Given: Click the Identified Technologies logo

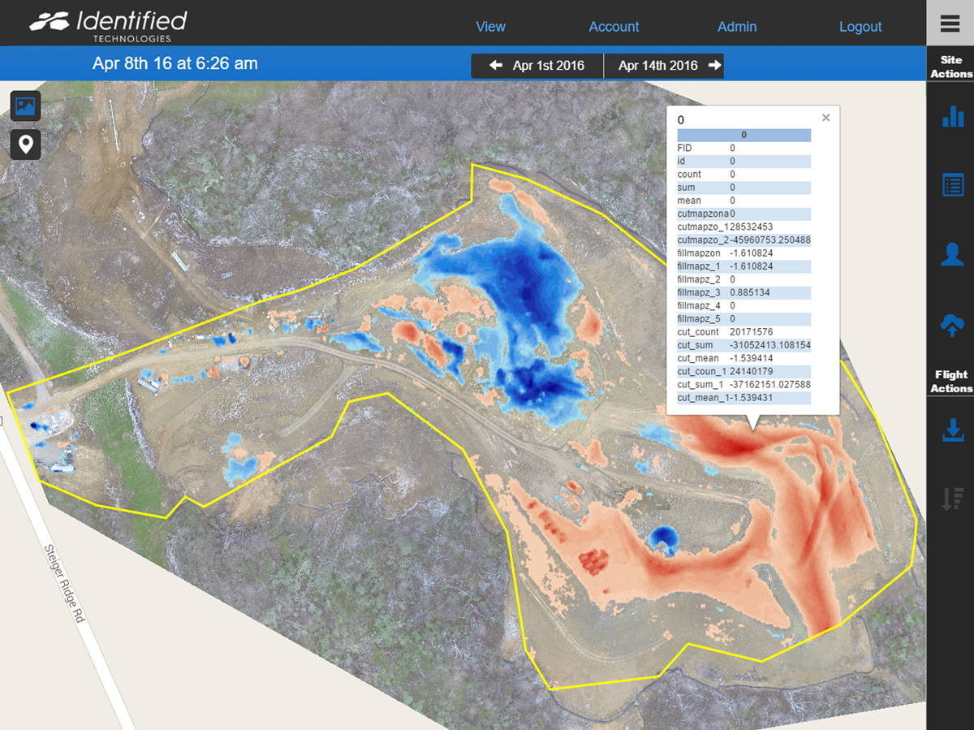Looking at the screenshot, I should coord(108,24).
